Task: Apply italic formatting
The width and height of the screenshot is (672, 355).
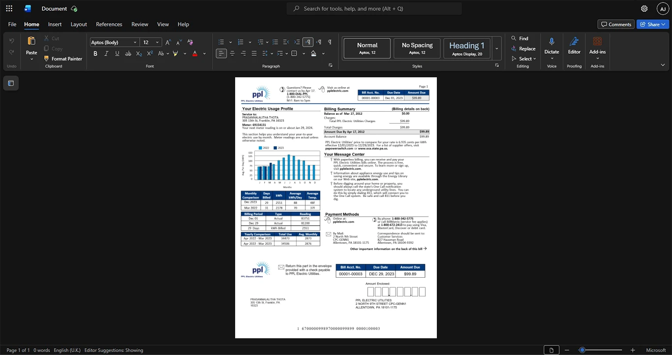Action: (x=106, y=53)
